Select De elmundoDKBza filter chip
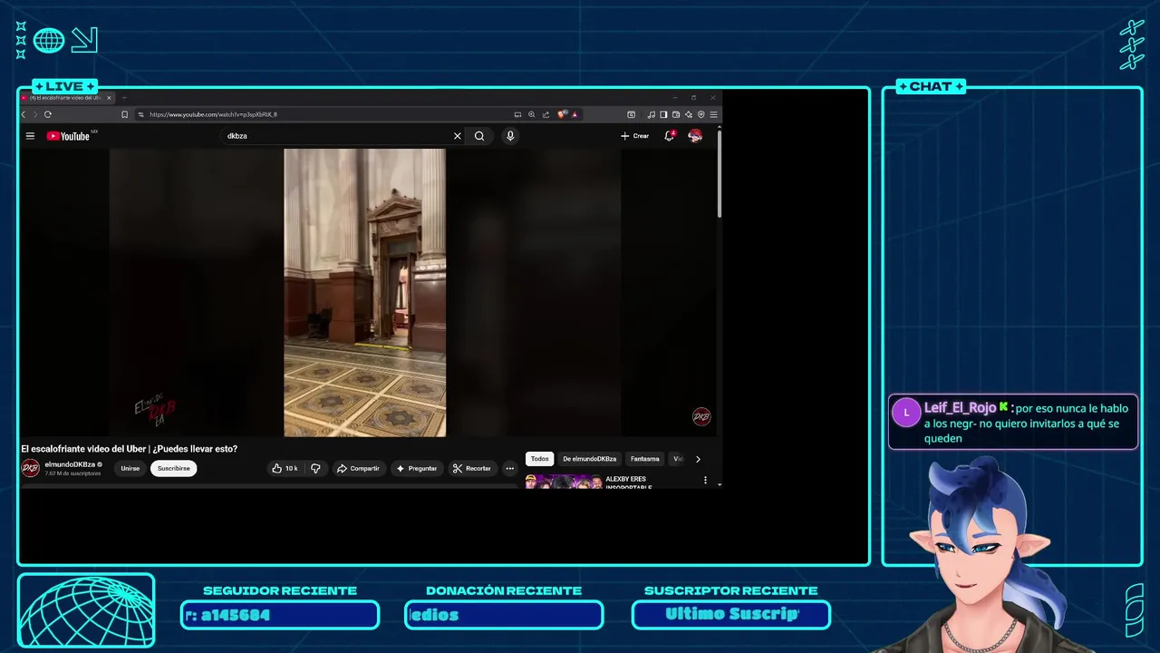 (x=590, y=459)
